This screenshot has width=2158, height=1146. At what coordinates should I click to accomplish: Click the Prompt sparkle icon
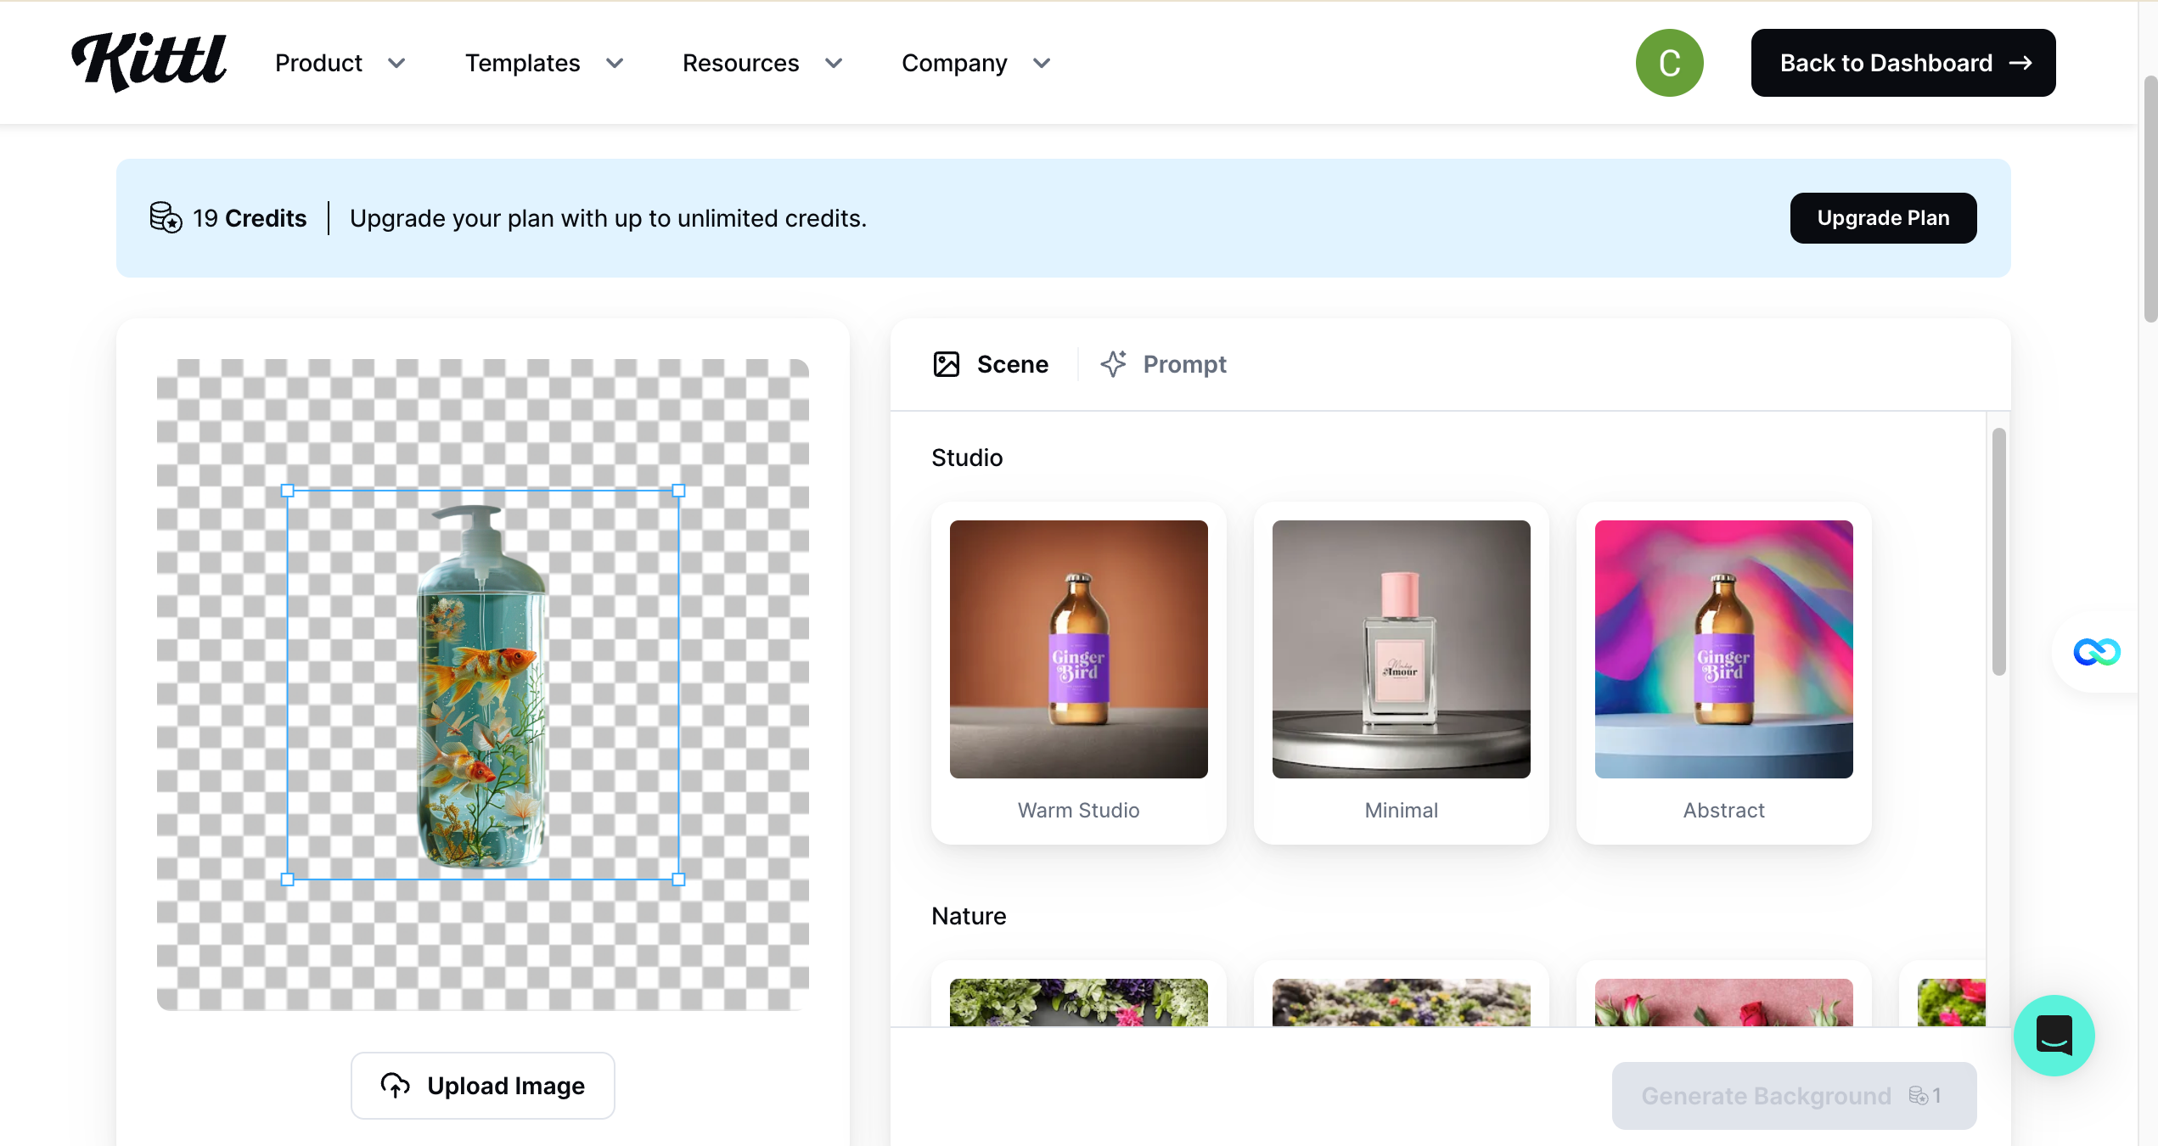click(x=1113, y=364)
